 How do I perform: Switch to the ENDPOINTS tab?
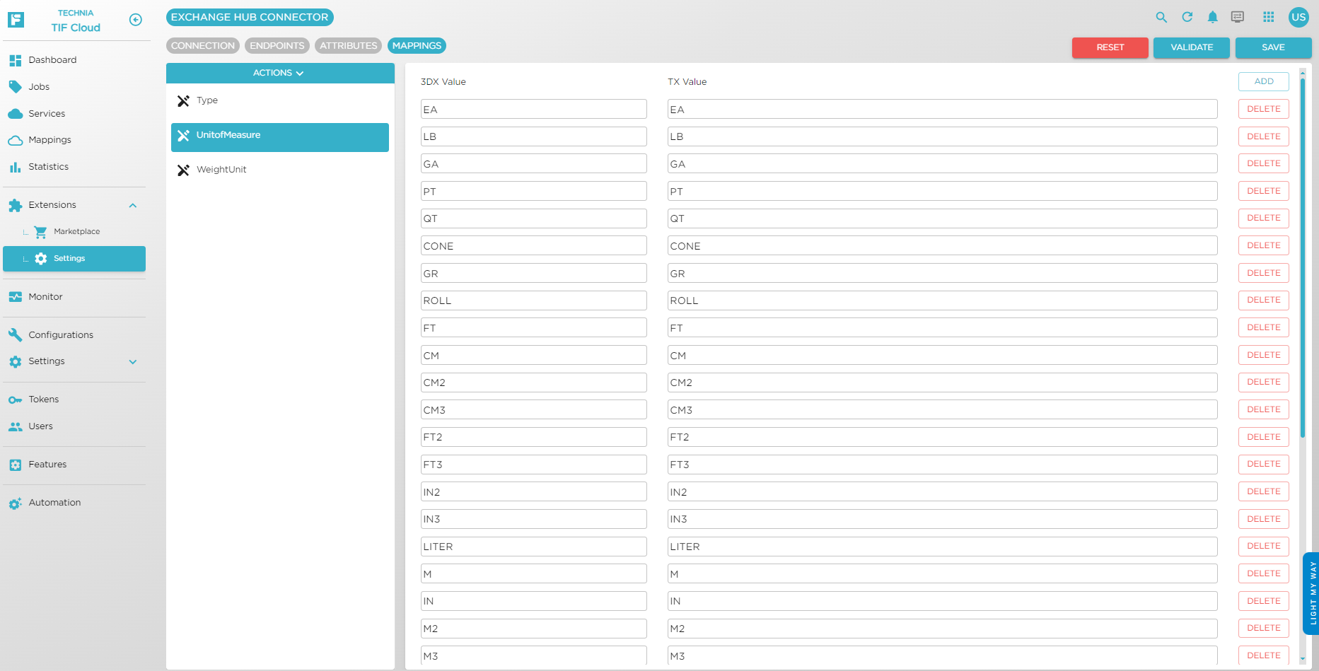coord(277,46)
